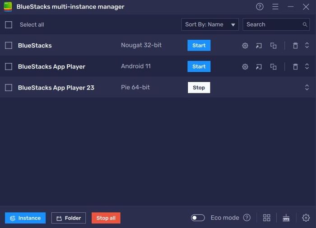Image resolution: width=316 pixels, height=228 pixels.
Task: Tick the Select all checkbox
Action: coord(9,25)
